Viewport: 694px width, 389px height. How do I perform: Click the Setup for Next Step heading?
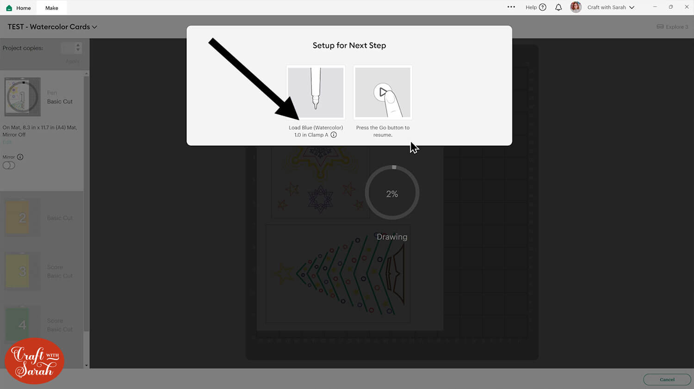pyautogui.click(x=349, y=45)
